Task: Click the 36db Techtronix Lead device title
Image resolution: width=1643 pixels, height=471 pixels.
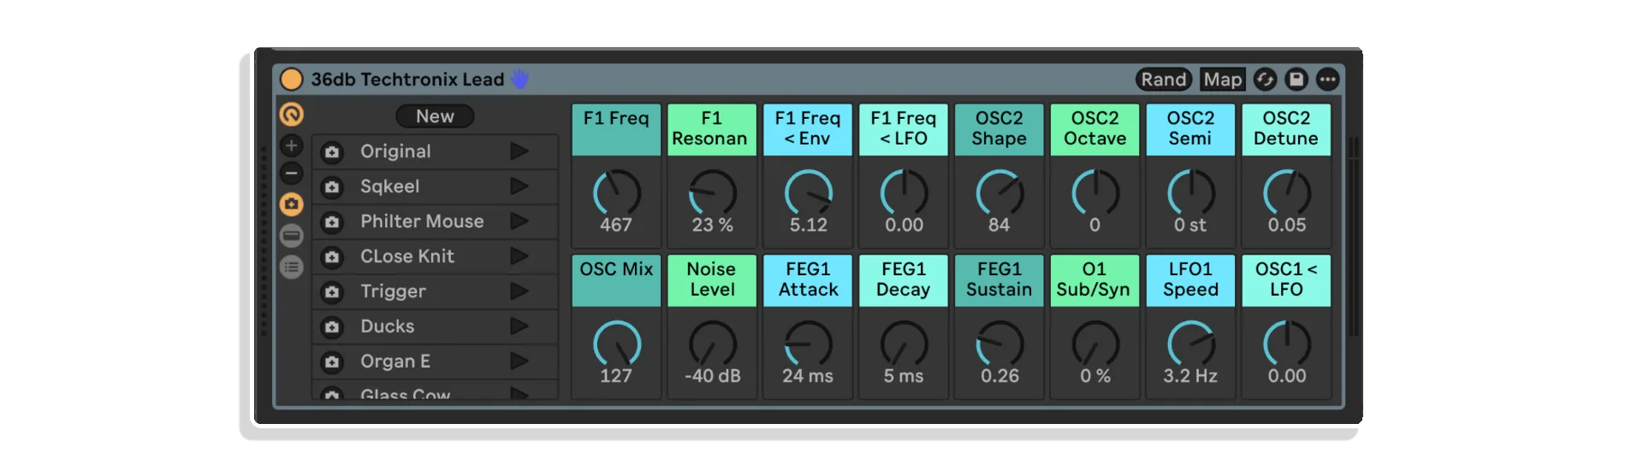Action: (407, 79)
